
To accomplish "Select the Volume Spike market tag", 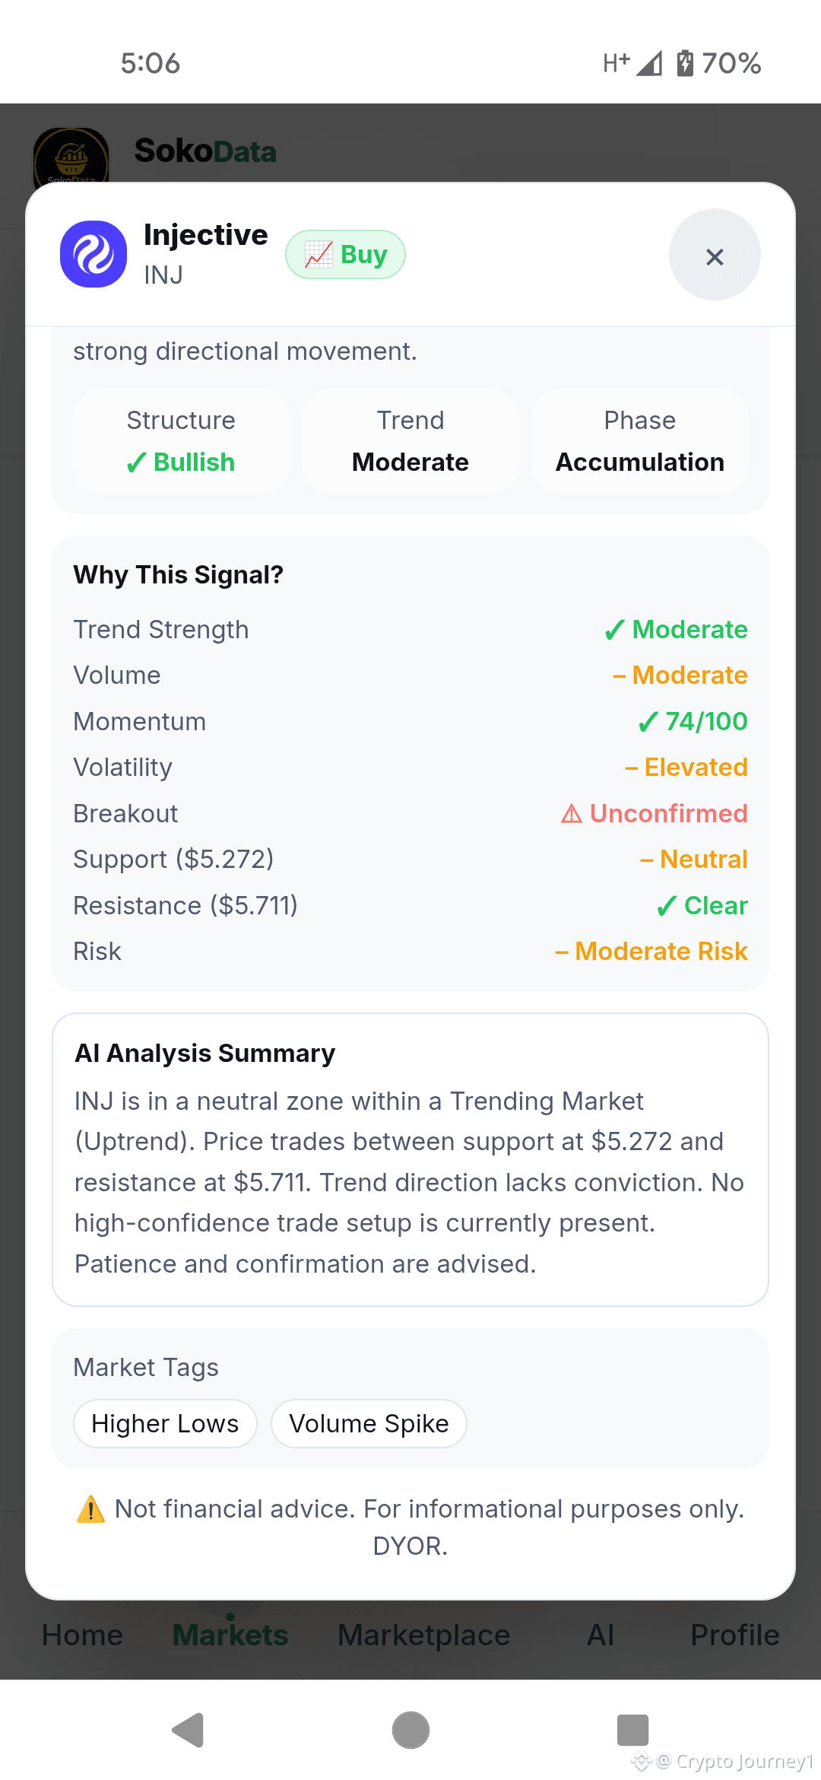I will click(x=369, y=1423).
